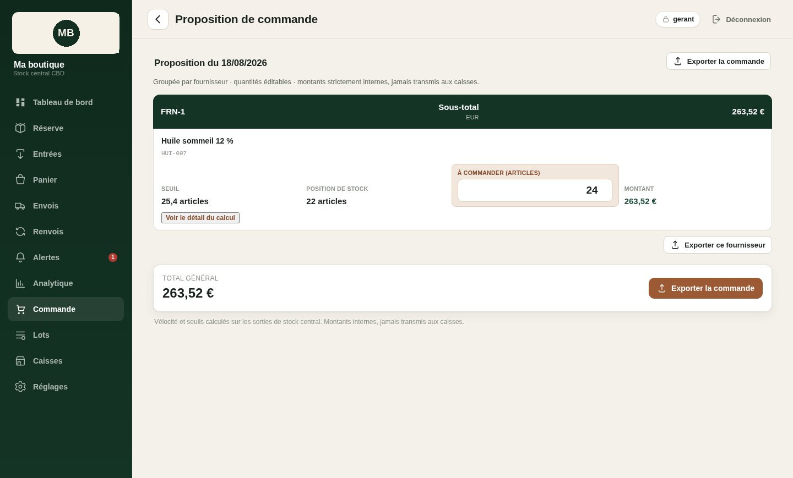Edit the À commander quantity field
Image resolution: width=793 pixels, height=478 pixels.
point(535,190)
